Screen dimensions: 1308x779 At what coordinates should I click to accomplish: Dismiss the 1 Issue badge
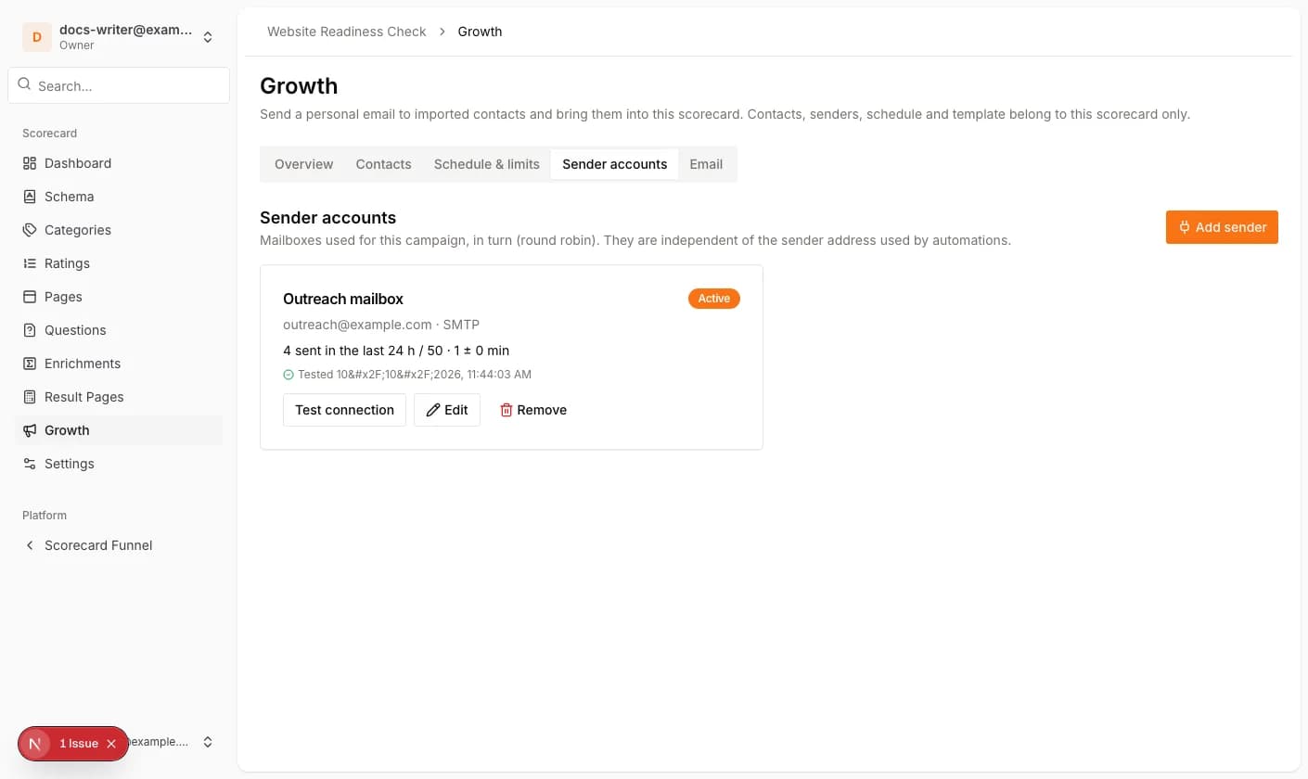tap(111, 744)
